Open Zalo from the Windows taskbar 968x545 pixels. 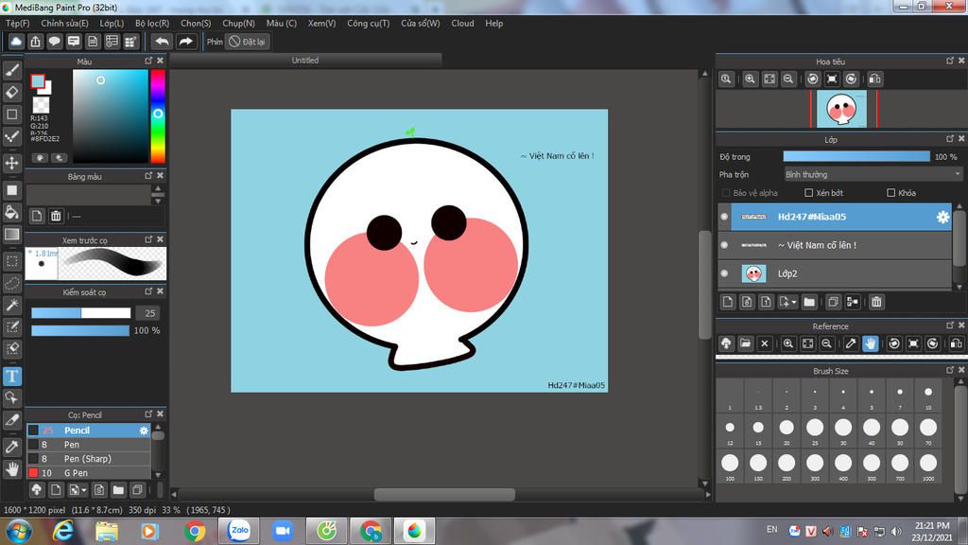pos(238,531)
